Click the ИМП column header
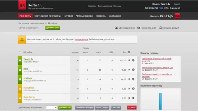Screen dimensions: 198x111 (x=111, y=52)
